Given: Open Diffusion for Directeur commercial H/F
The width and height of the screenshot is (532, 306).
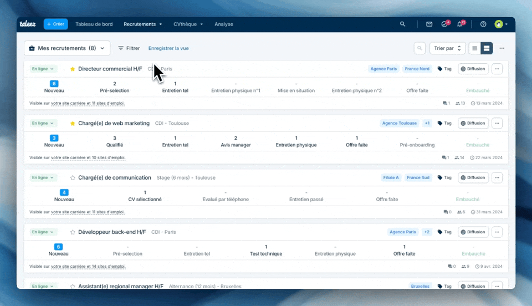Looking at the screenshot, I should (x=473, y=69).
